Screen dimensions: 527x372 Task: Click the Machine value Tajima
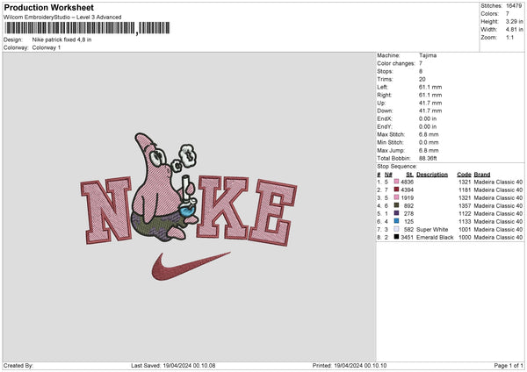coord(428,55)
